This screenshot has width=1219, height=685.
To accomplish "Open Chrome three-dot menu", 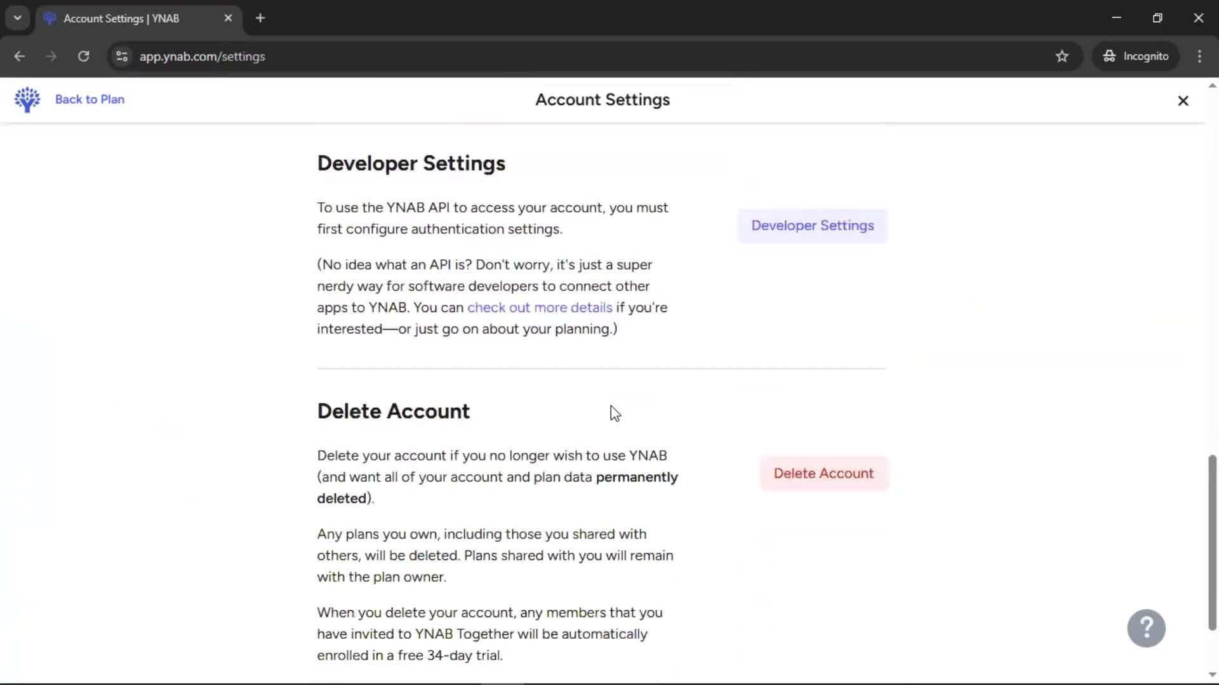I will (1199, 56).
